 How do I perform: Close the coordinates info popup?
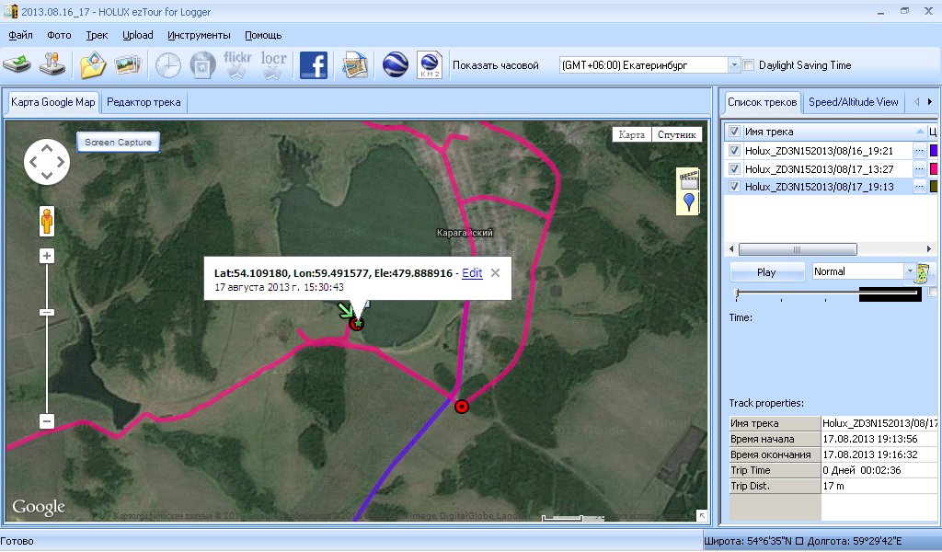tap(495, 272)
